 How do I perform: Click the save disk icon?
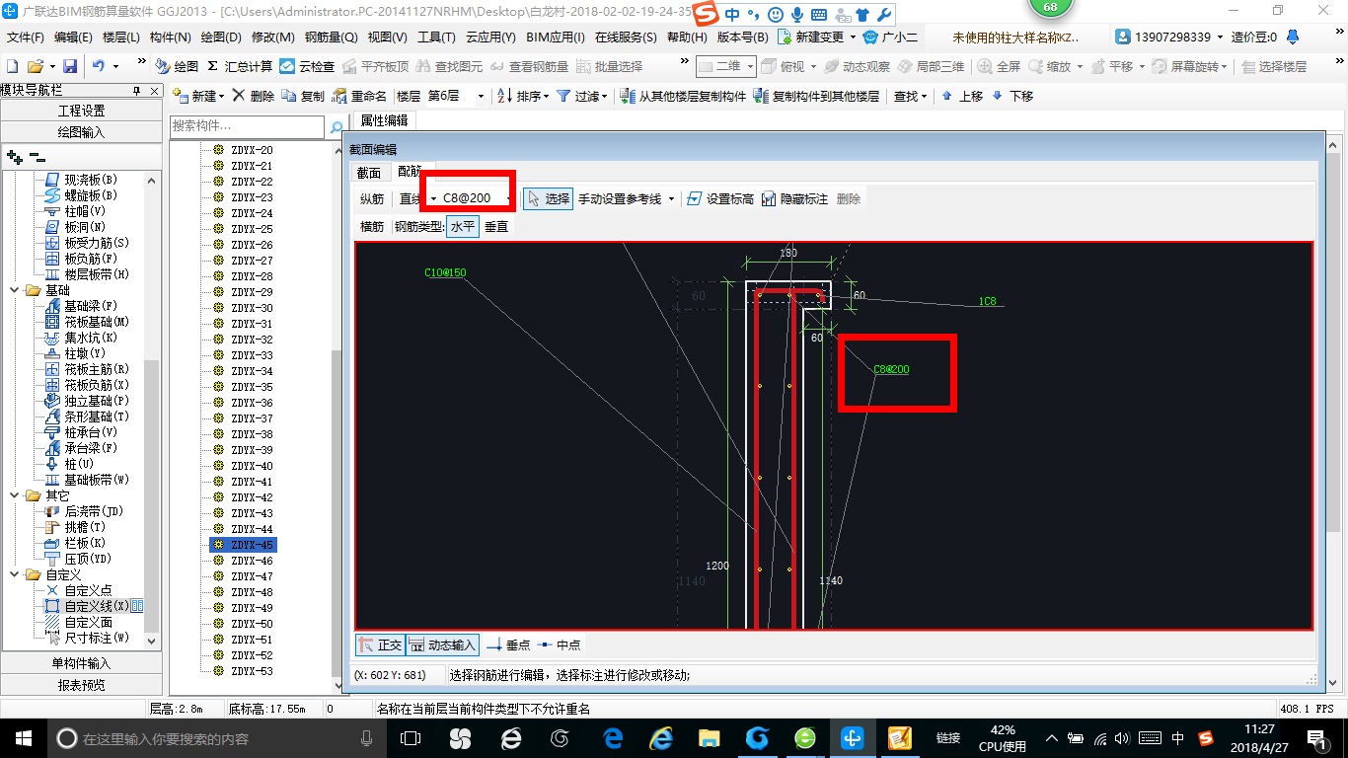pos(70,66)
